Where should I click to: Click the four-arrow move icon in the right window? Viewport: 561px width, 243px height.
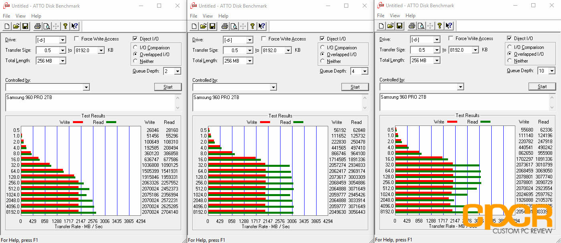[x=430, y=26]
